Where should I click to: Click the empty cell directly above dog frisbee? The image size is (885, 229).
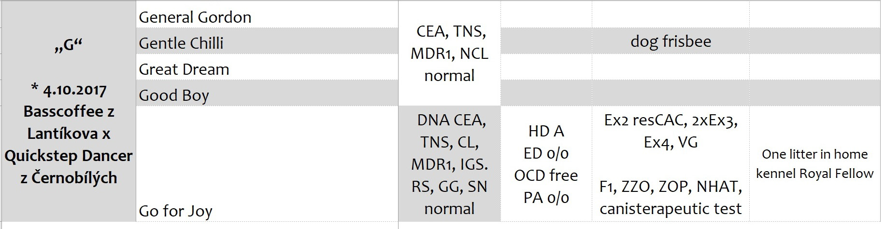tap(671, 15)
